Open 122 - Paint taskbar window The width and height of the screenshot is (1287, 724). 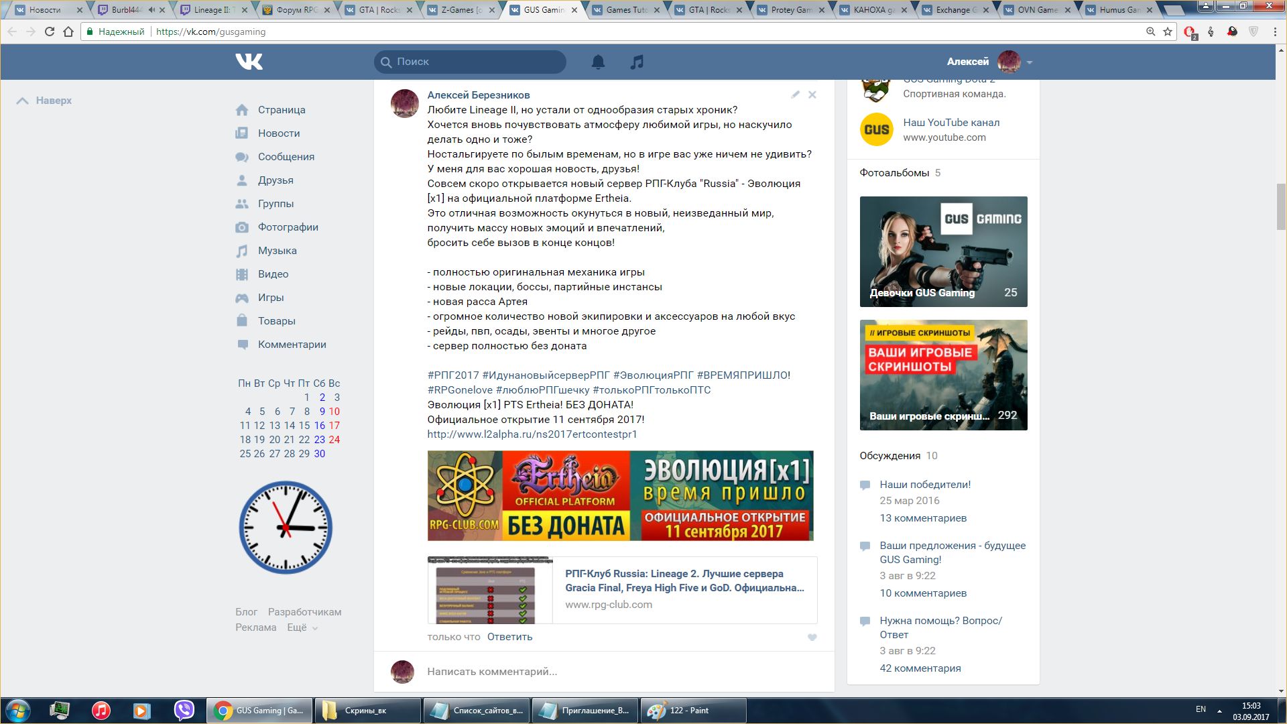click(694, 711)
